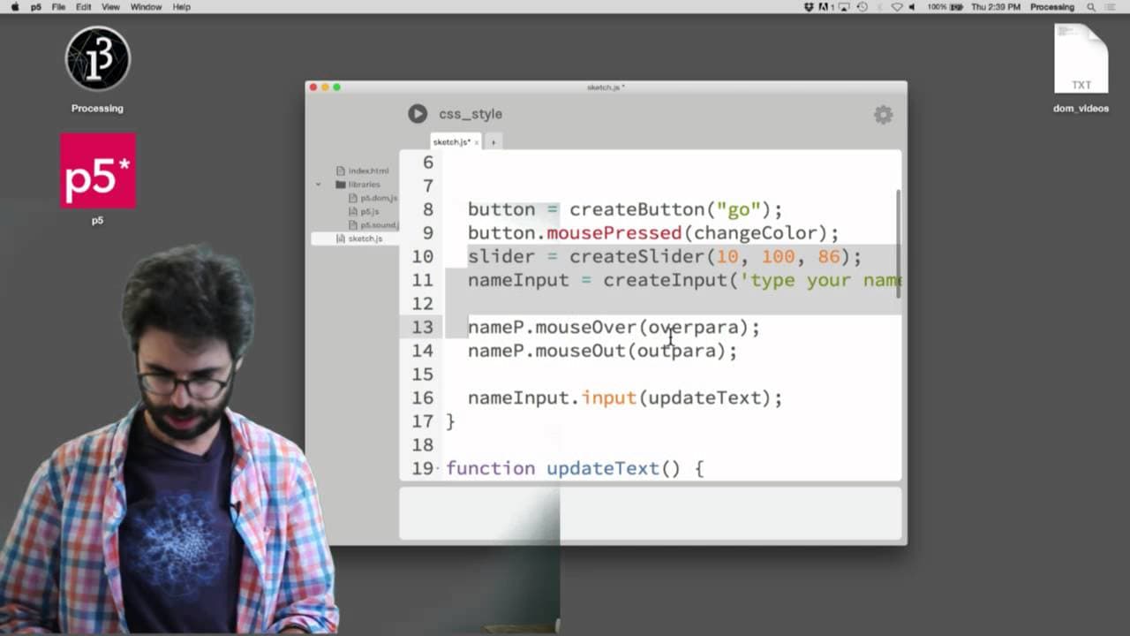The image size is (1130, 636).
Task: Open the Time Machine menu bar icon
Action: pyautogui.click(x=863, y=7)
